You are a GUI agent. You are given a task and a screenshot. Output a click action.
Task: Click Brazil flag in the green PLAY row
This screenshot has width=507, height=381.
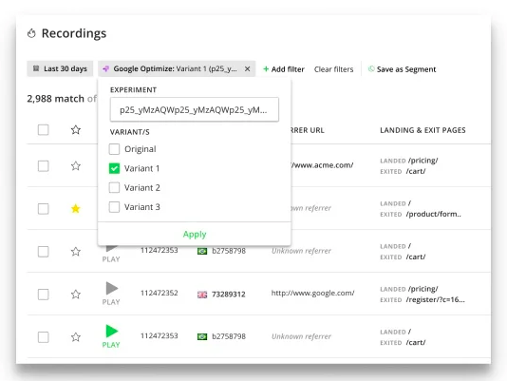click(x=202, y=337)
